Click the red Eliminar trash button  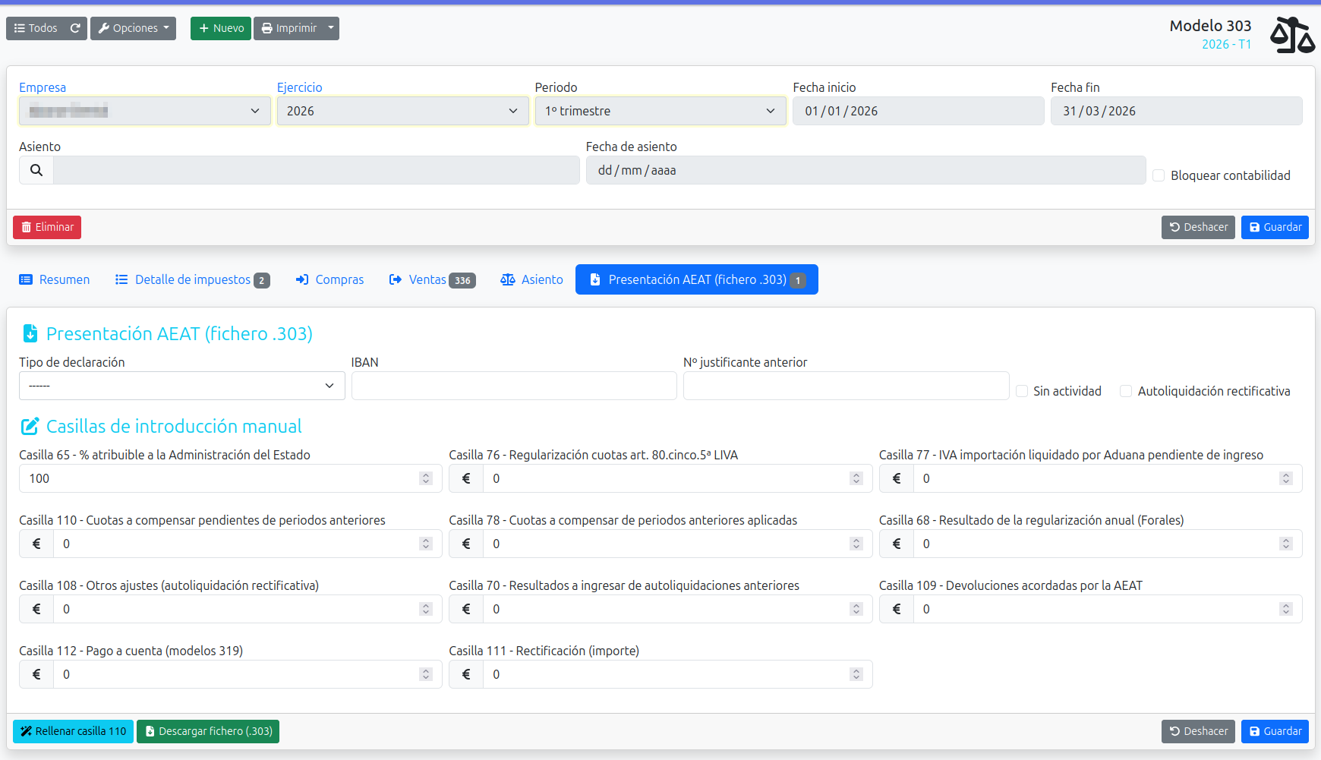point(47,227)
